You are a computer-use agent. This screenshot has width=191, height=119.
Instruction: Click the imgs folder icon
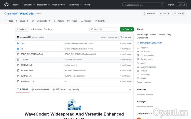pos(18,43)
